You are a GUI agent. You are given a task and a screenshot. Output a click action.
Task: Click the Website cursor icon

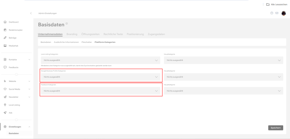5,81
